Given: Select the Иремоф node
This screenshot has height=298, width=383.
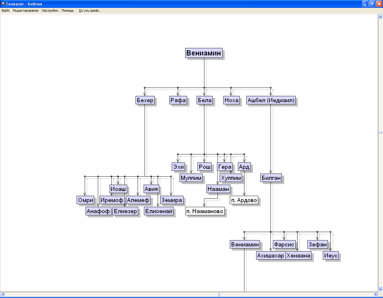Looking at the screenshot, I should (x=112, y=200).
